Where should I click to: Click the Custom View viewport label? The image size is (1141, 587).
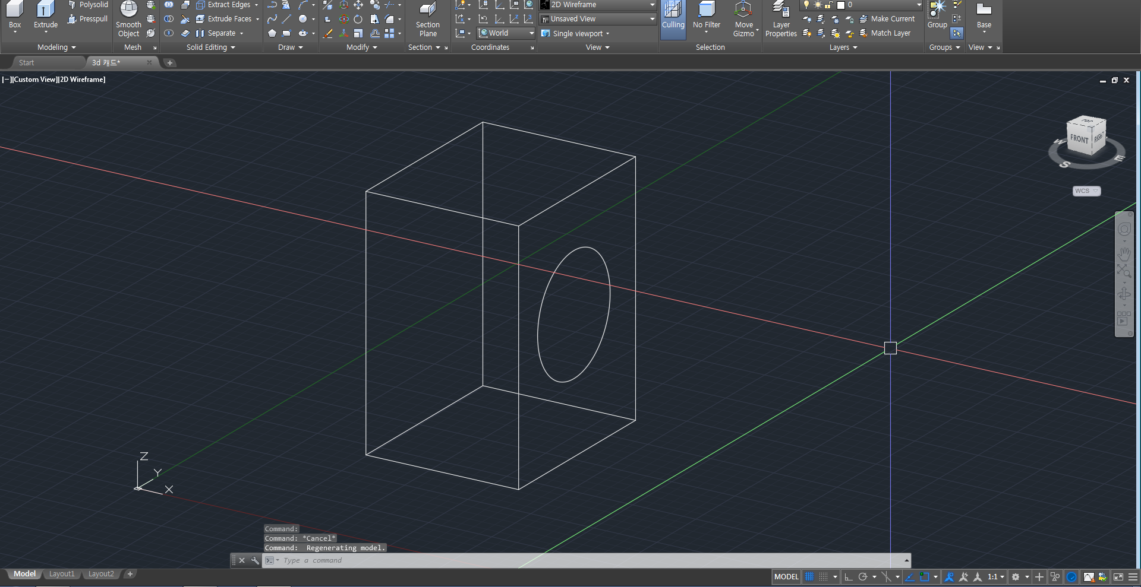click(x=34, y=80)
